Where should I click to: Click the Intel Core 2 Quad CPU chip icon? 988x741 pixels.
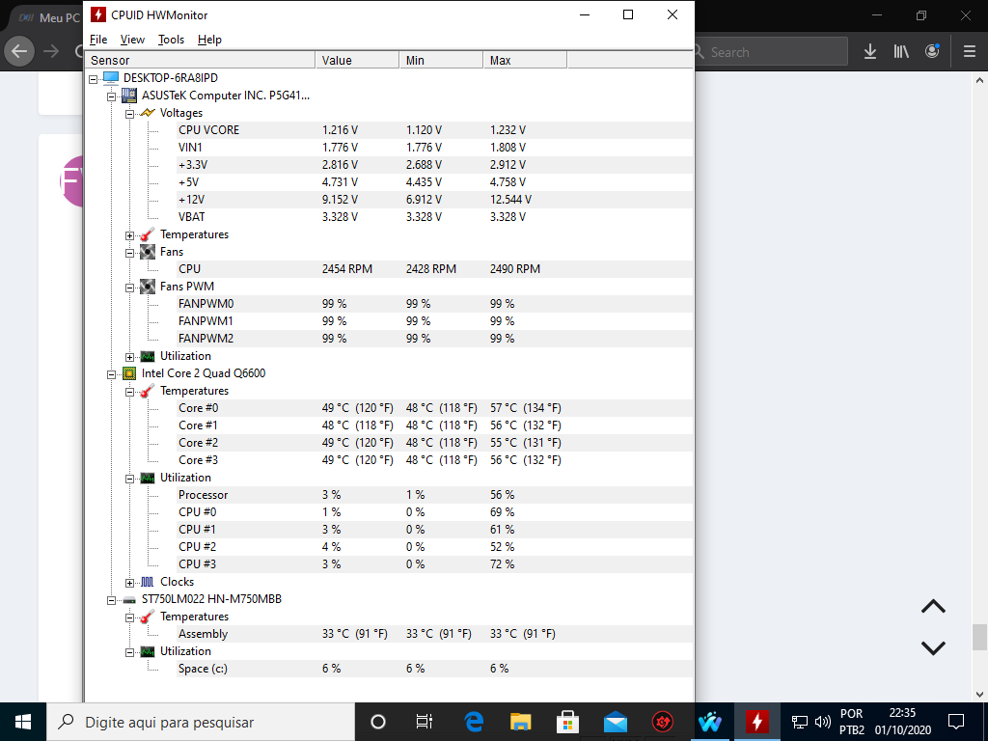(129, 373)
